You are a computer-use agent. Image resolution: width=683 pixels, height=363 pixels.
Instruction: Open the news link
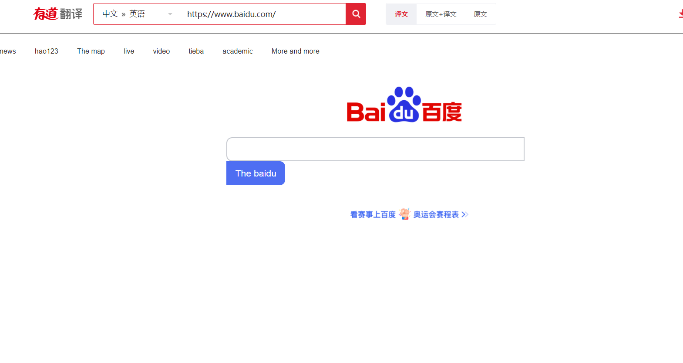8,51
